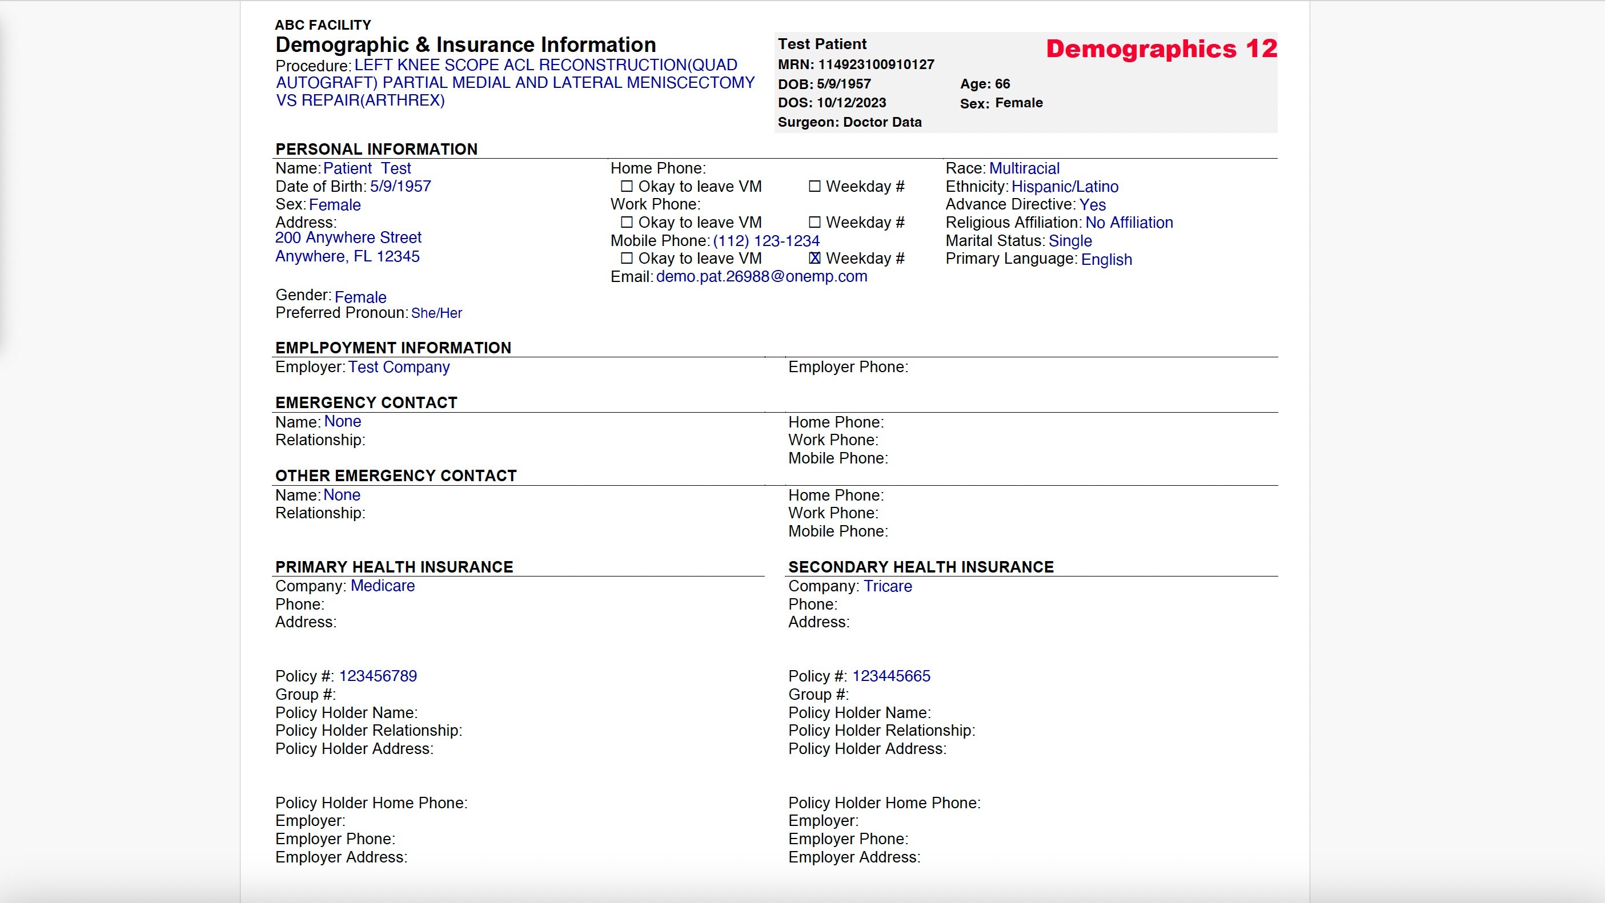Click Emergency Contact name 'None'
Viewport: 1605px width, 903px height.
click(x=343, y=422)
